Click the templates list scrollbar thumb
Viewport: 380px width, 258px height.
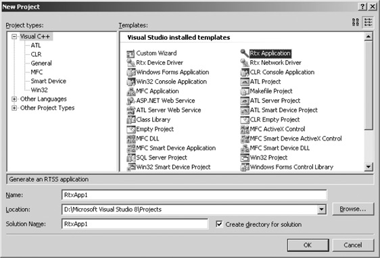369,85
